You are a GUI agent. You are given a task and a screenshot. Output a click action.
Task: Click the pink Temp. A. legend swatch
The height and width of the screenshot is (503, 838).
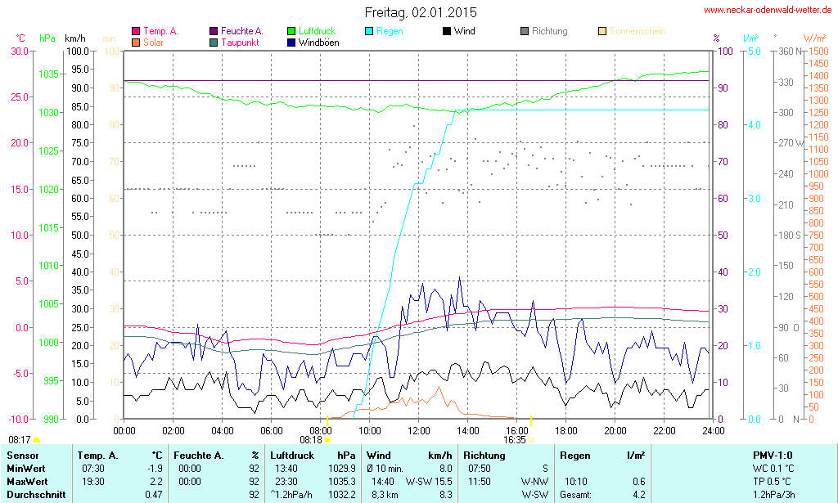pos(136,31)
